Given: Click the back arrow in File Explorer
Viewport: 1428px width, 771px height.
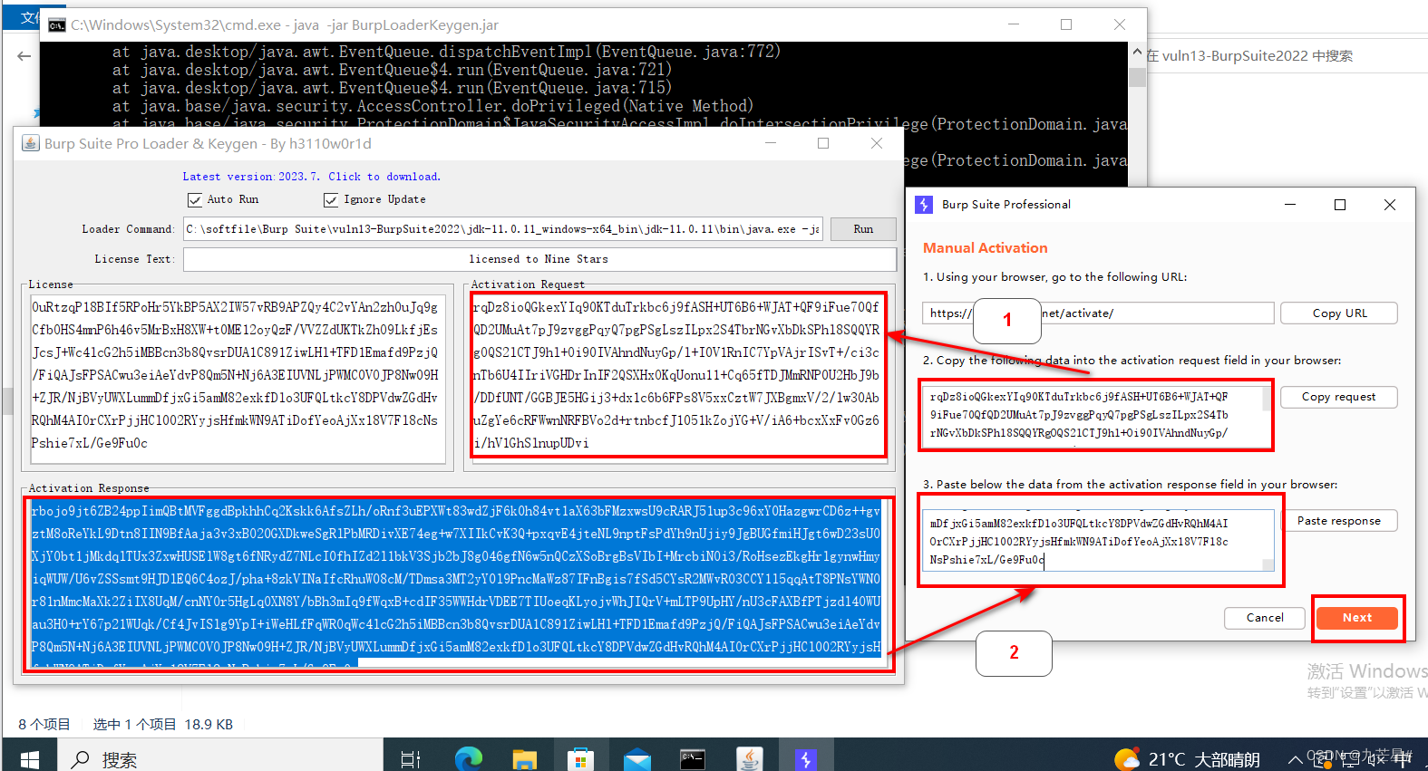Looking at the screenshot, I should (24, 56).
